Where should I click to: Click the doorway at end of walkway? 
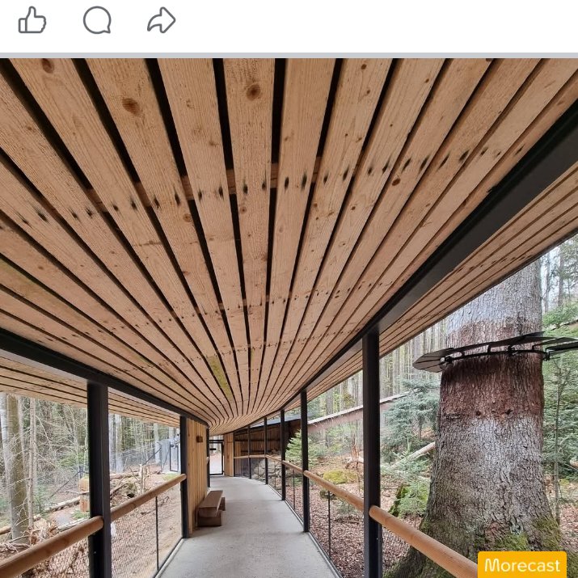[216, 458]
